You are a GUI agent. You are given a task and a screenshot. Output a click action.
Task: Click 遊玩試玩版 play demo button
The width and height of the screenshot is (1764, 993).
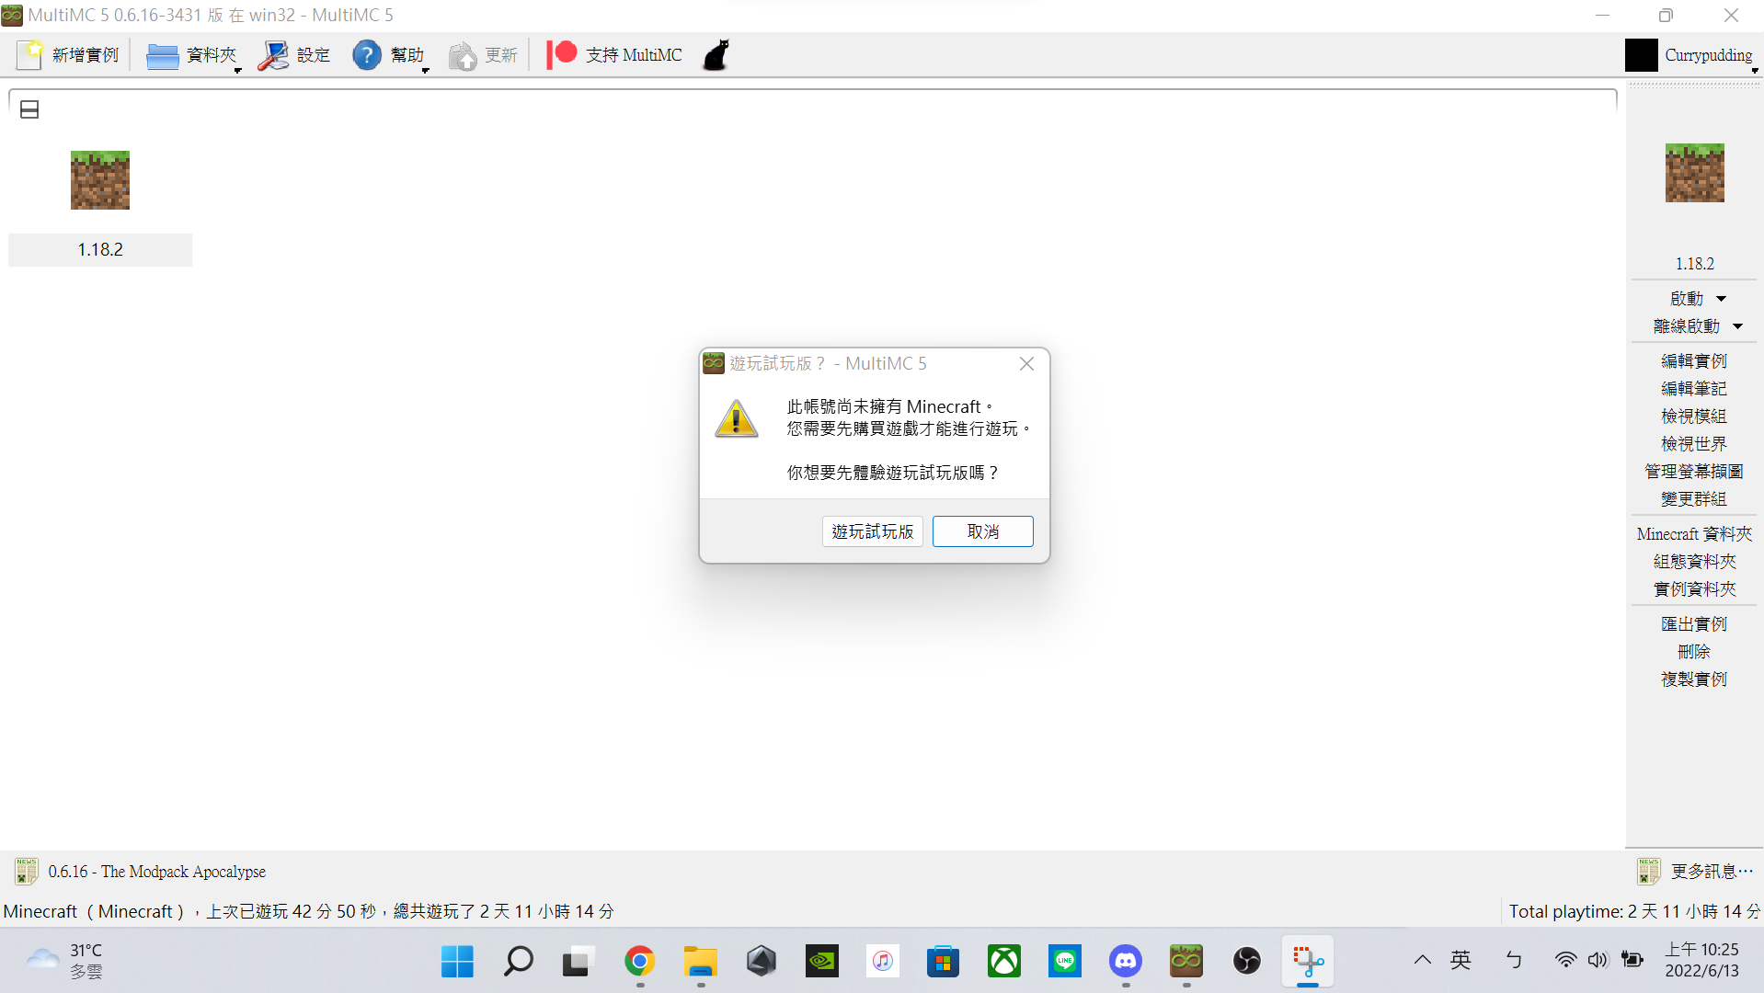tap(873, 531)
